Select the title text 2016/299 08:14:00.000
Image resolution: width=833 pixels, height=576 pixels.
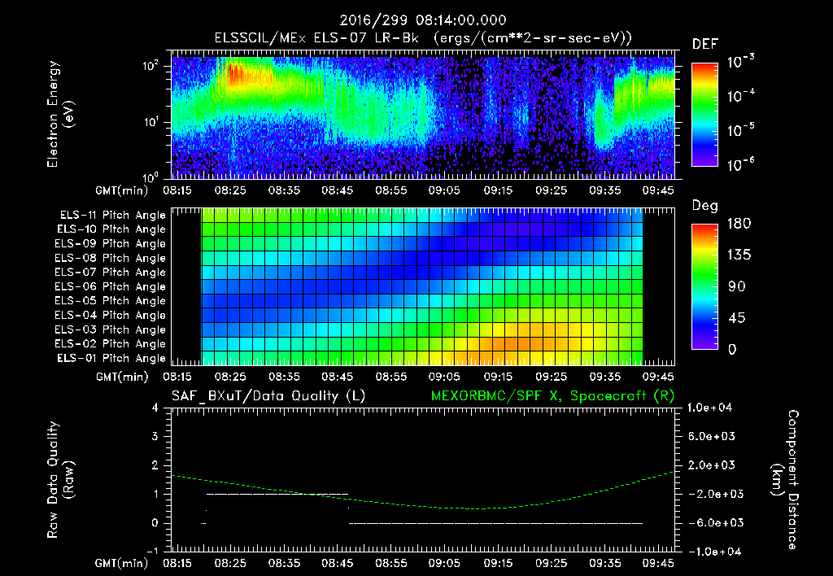(423, 20)
